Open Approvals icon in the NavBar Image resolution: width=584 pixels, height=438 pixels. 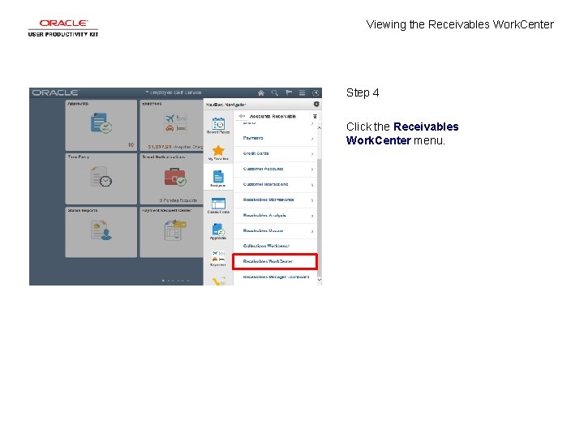click(x=218, y=231)
